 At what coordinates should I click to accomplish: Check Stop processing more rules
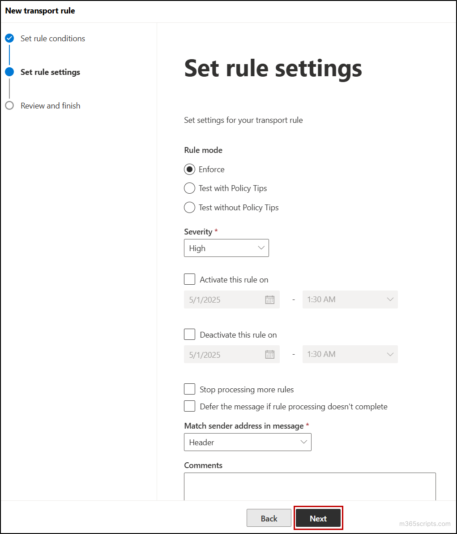pos(189,389)
